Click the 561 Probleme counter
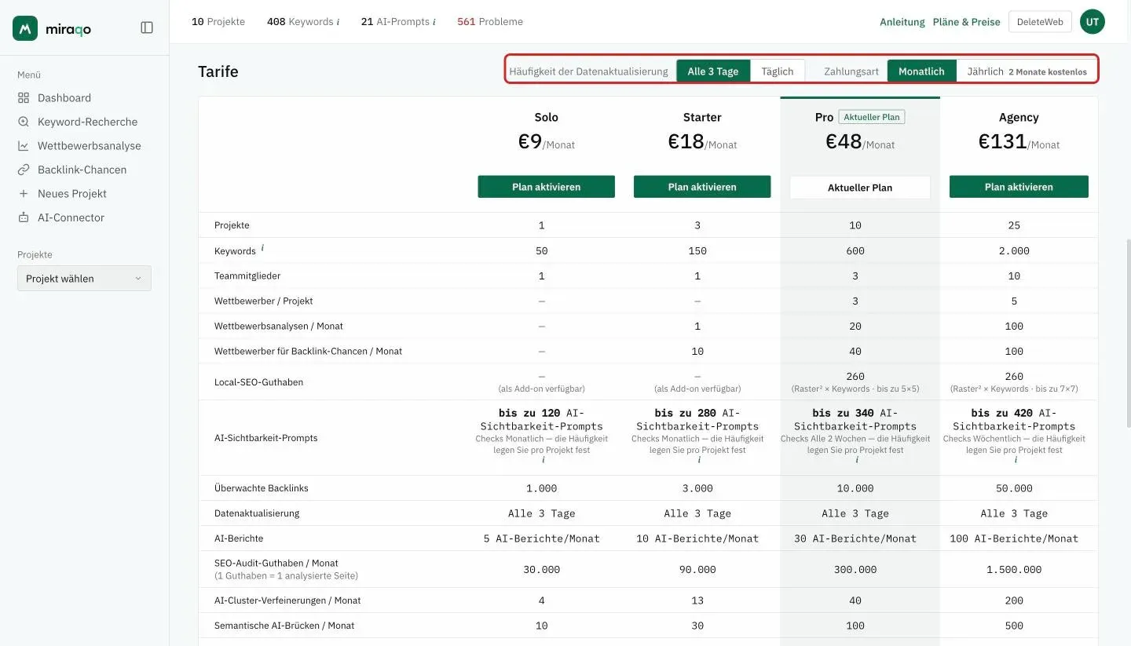The height and width of the screenshot is (646, 1131). tap(490, 22)
